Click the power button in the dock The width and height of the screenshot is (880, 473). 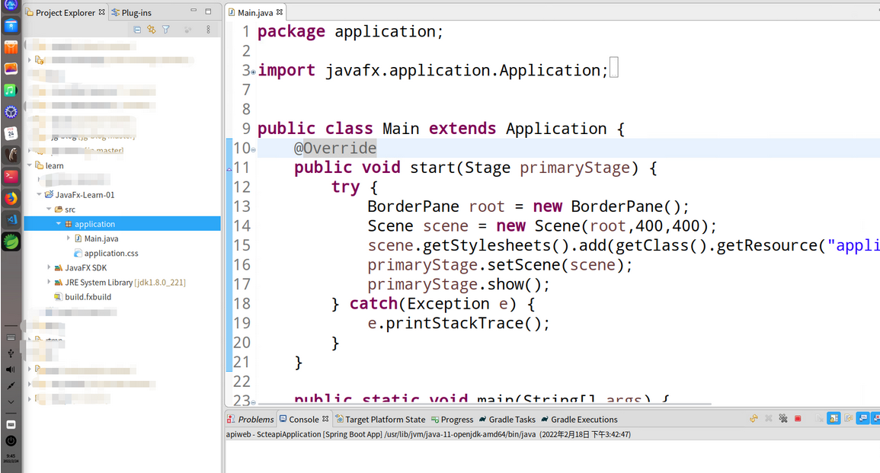pos(11,441)
